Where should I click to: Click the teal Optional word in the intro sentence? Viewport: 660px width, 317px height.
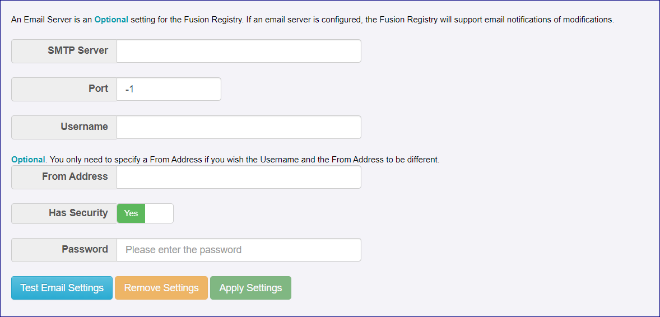point(111,20)
